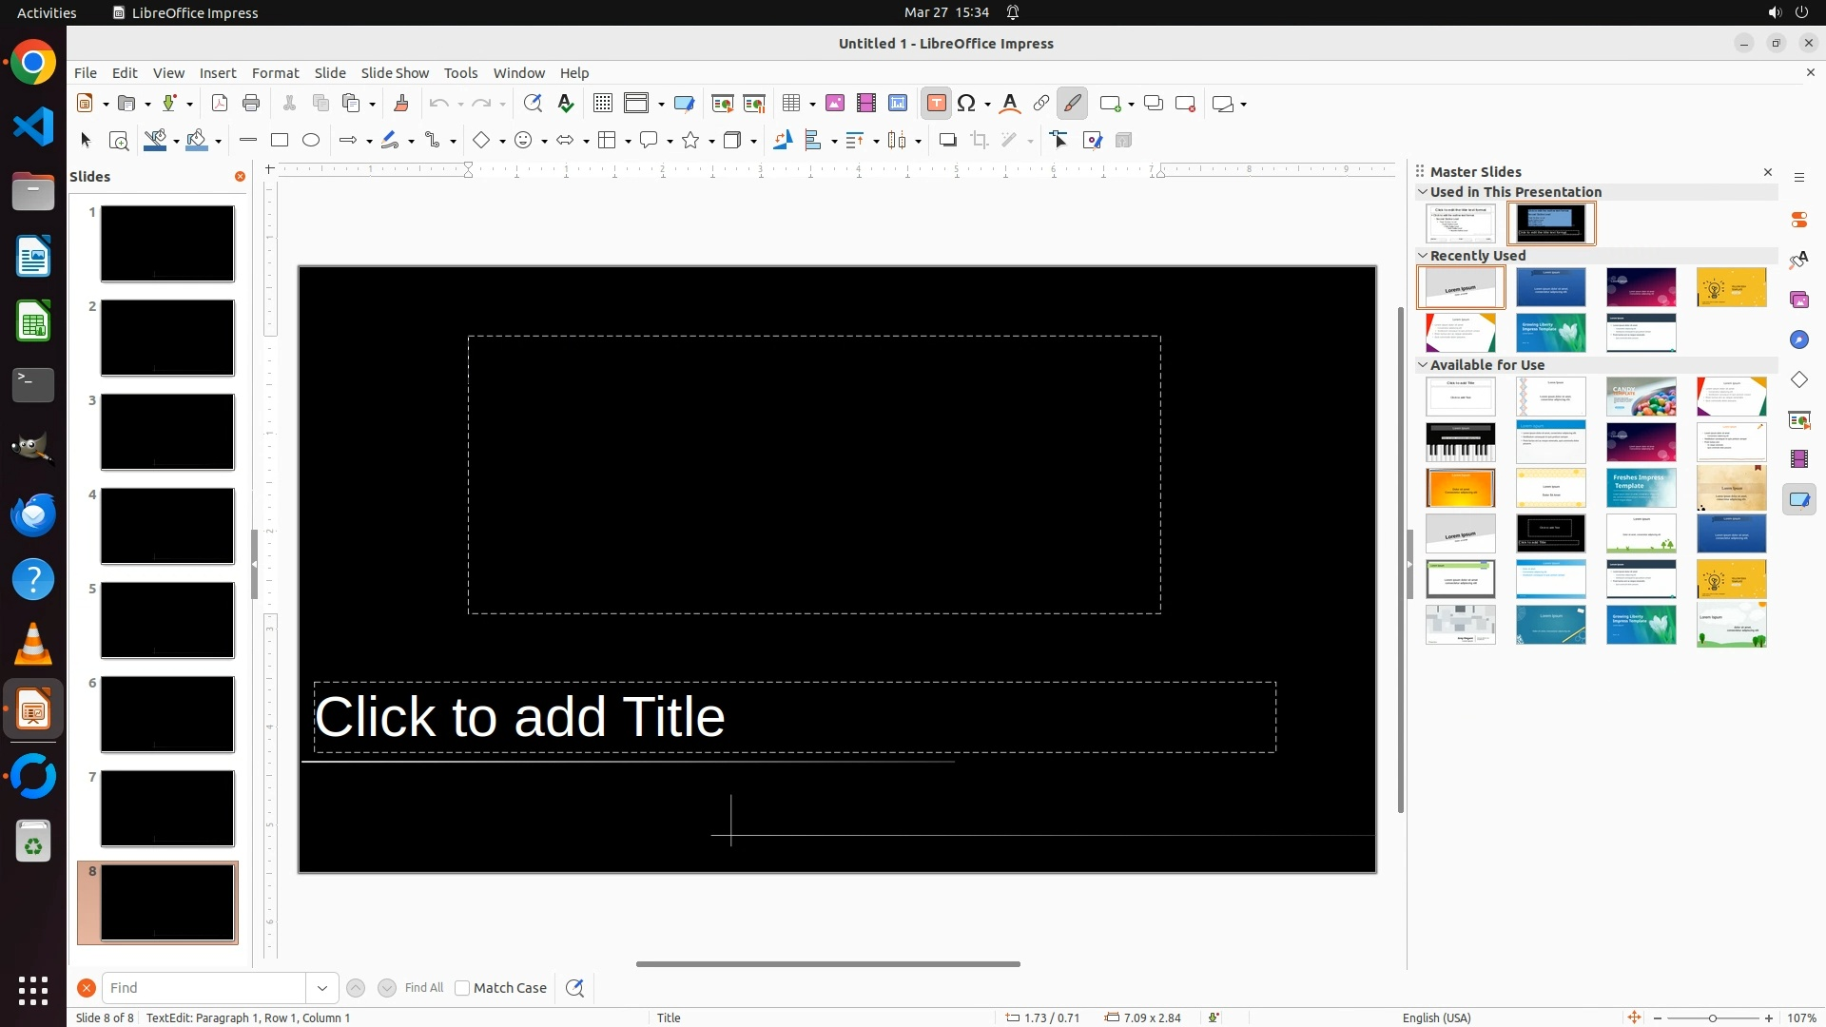
Task: Enable the Match Case checkbox
Action: pos(462,988)
